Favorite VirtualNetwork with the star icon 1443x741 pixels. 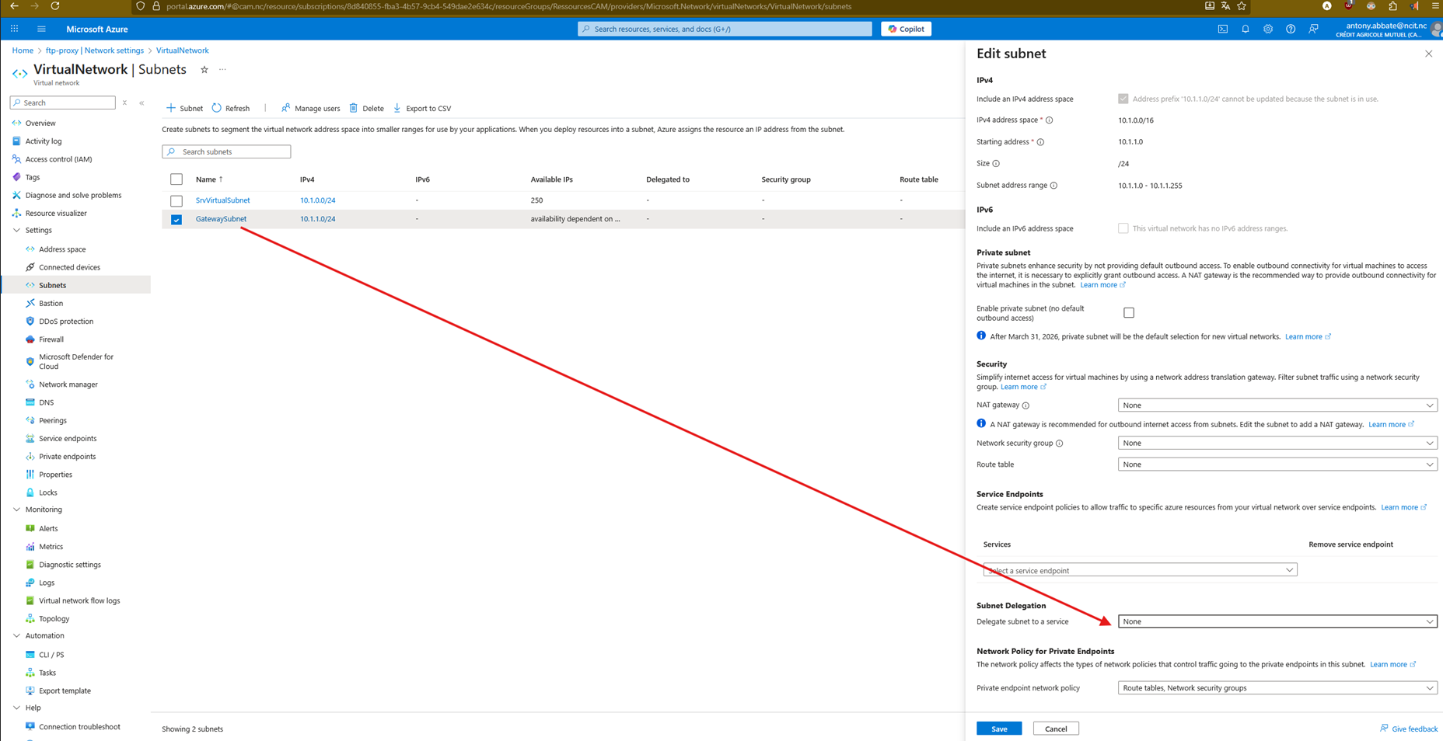click(x=204, y=70)
